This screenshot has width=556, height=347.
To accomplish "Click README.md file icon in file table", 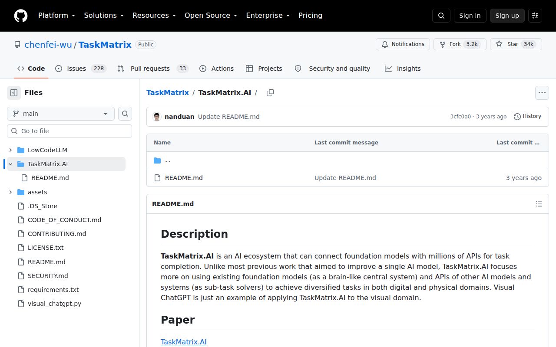I will tap(157, 178).
